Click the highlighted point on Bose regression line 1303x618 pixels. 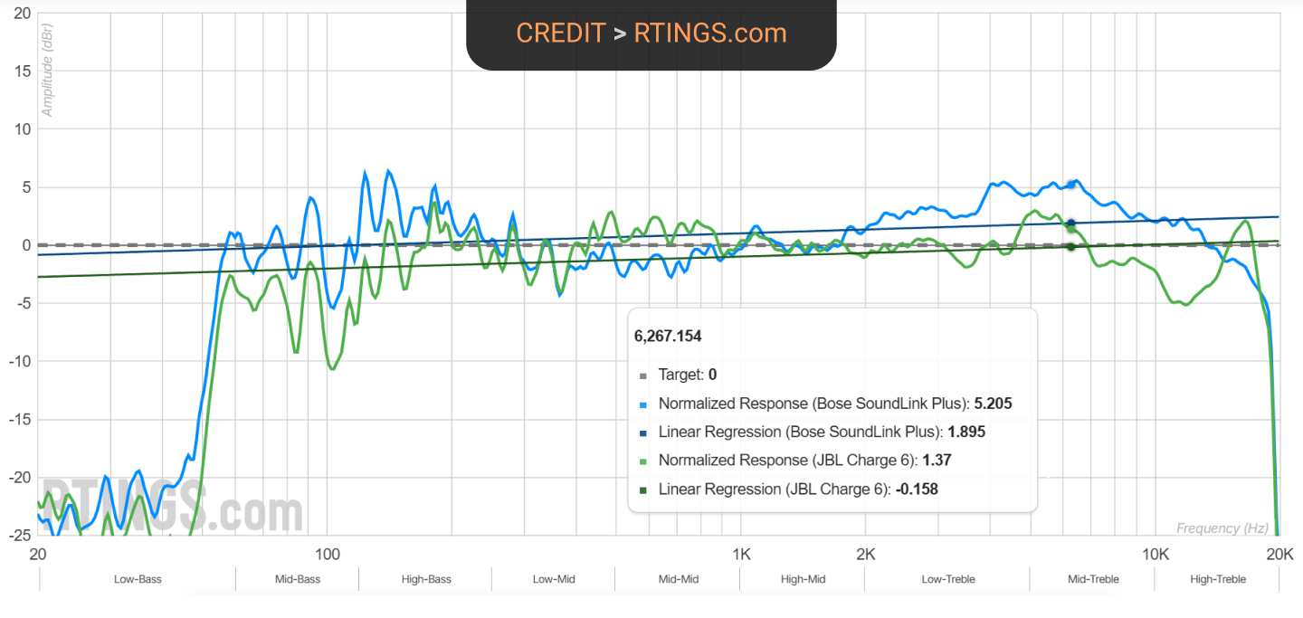pyautogui.click(x=1071, y=223)
